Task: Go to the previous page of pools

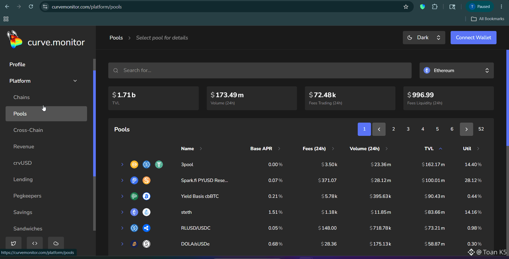Action: pyautogui.click(x=379, y=129)
